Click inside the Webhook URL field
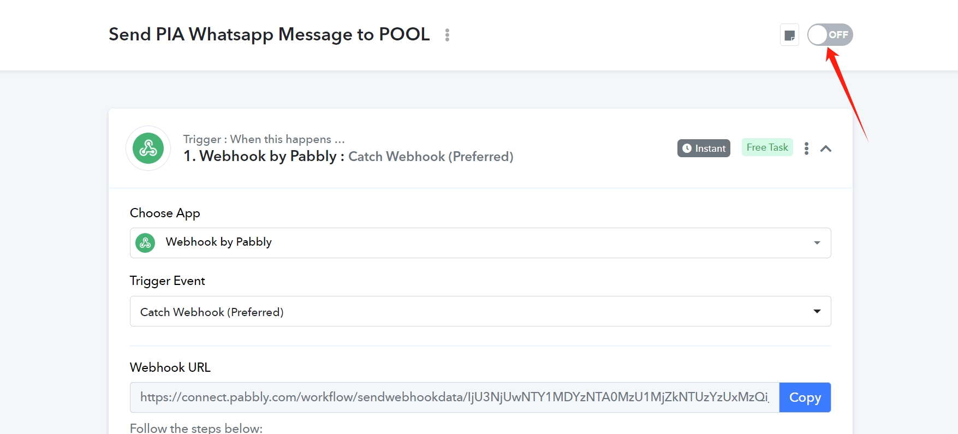 [455, 397]
